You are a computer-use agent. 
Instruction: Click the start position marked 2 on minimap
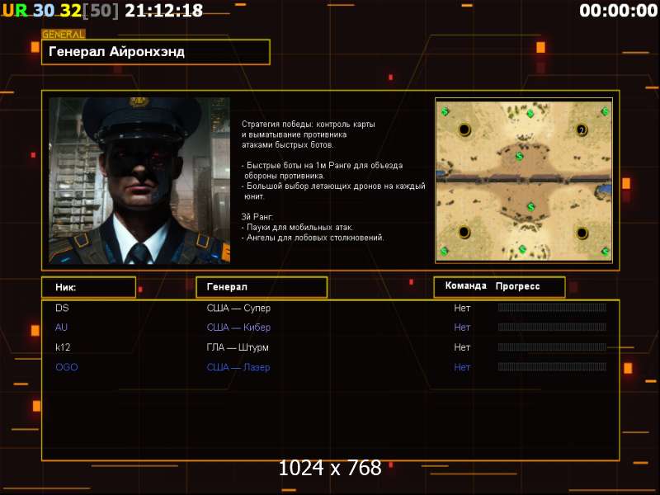(x=582, y=130)
